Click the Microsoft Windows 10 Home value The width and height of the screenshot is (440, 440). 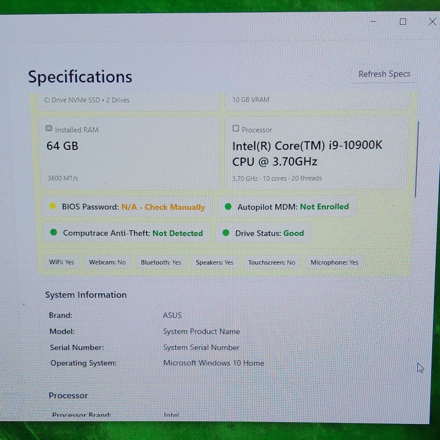214,363
